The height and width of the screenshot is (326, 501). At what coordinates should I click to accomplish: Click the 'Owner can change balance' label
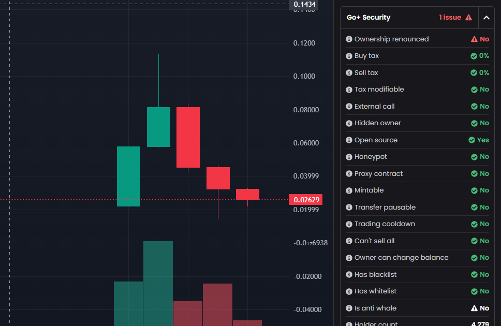[x=401, y=258]
